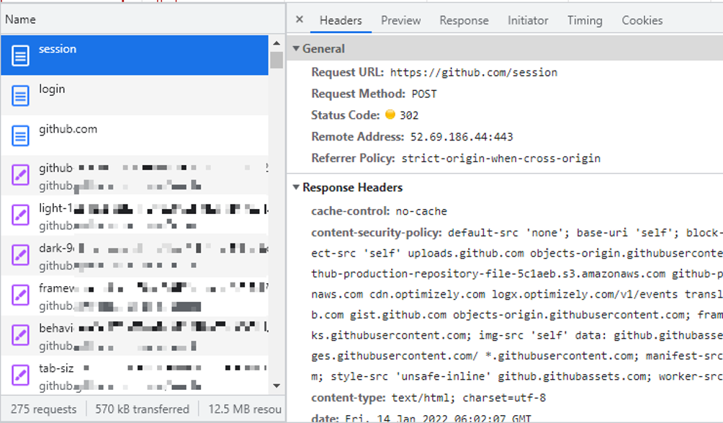Click the 570 kB transferred status entry

[x=142, y=409]
